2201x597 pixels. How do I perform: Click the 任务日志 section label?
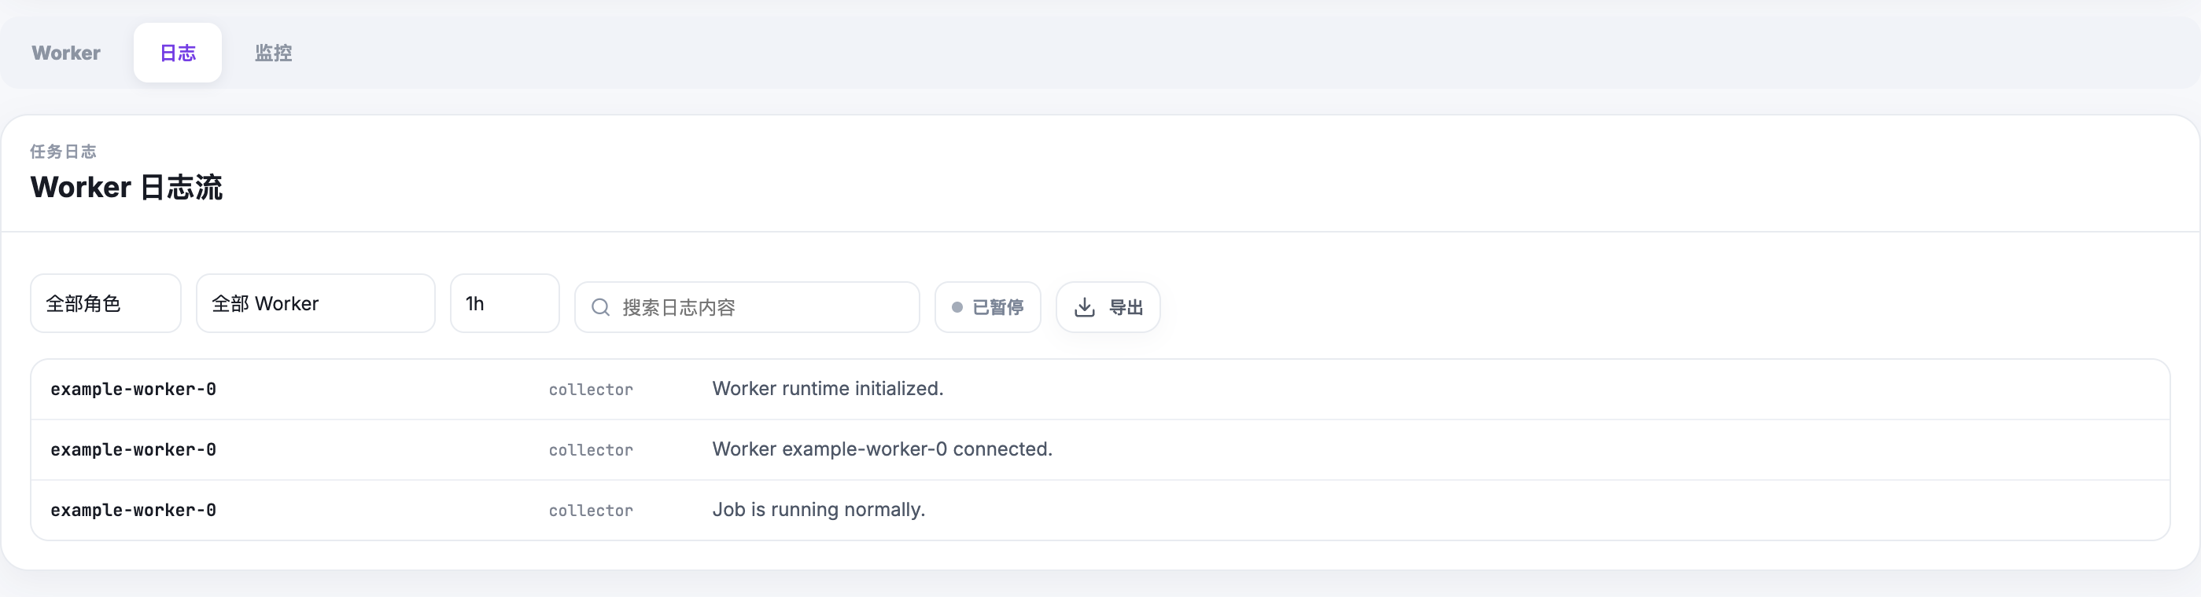pyautogui.click(x=63, y=152)
